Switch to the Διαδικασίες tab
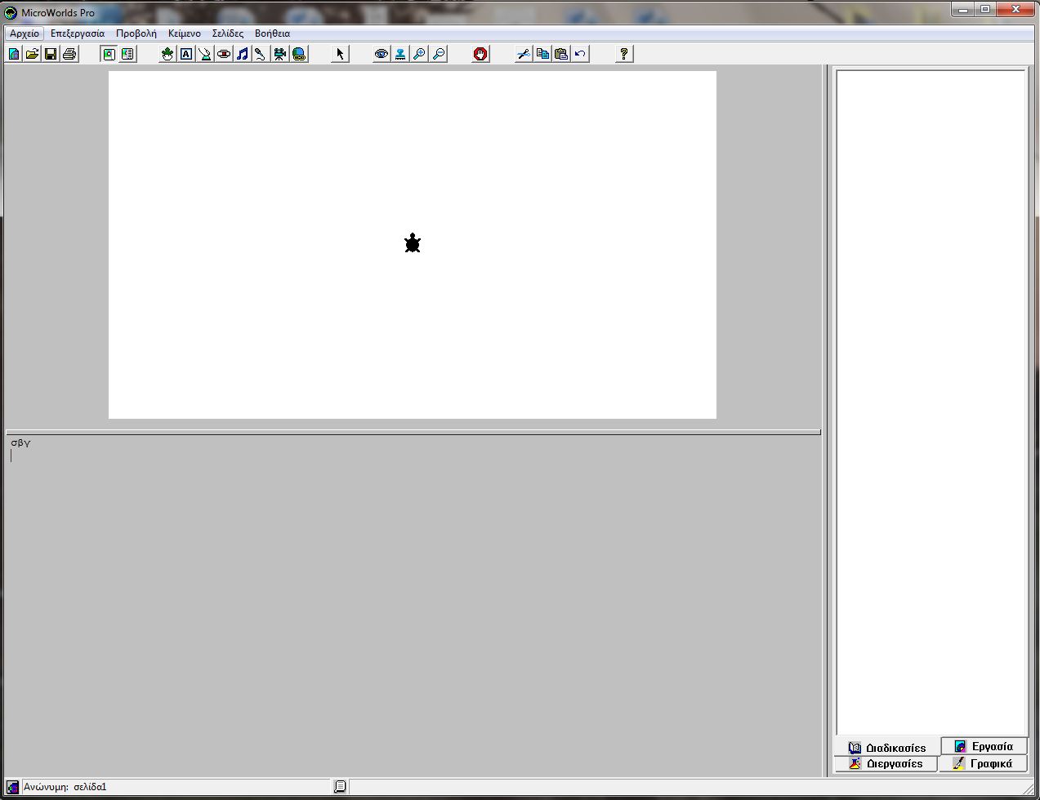Image resolution: width=1040 pixels, height=800 pixels. point(887,747)
